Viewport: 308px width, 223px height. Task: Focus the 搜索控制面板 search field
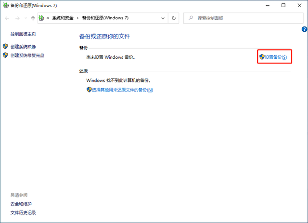244,18
